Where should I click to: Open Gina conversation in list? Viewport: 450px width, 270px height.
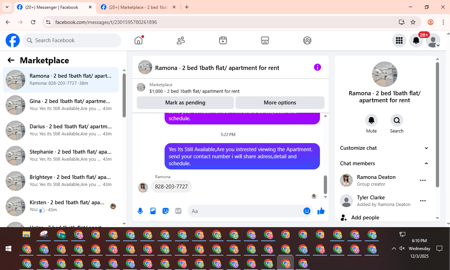point(61,105)
